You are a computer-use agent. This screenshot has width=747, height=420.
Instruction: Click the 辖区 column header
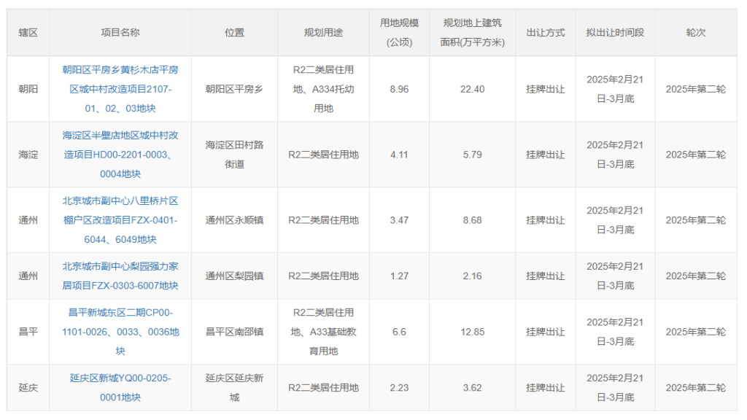[x=28, y=32]
